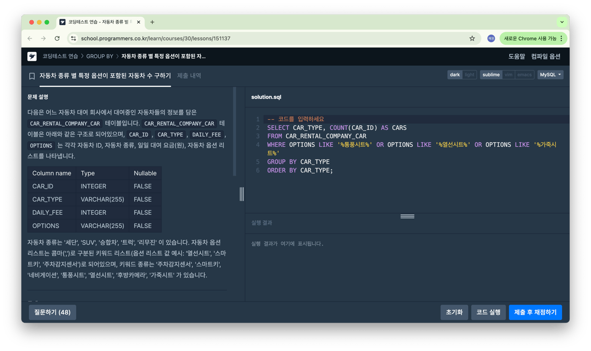Screen dimensions: 591x351
Task: Enable emacs keybindings in the editor
Action: click(x=525, y=74)
